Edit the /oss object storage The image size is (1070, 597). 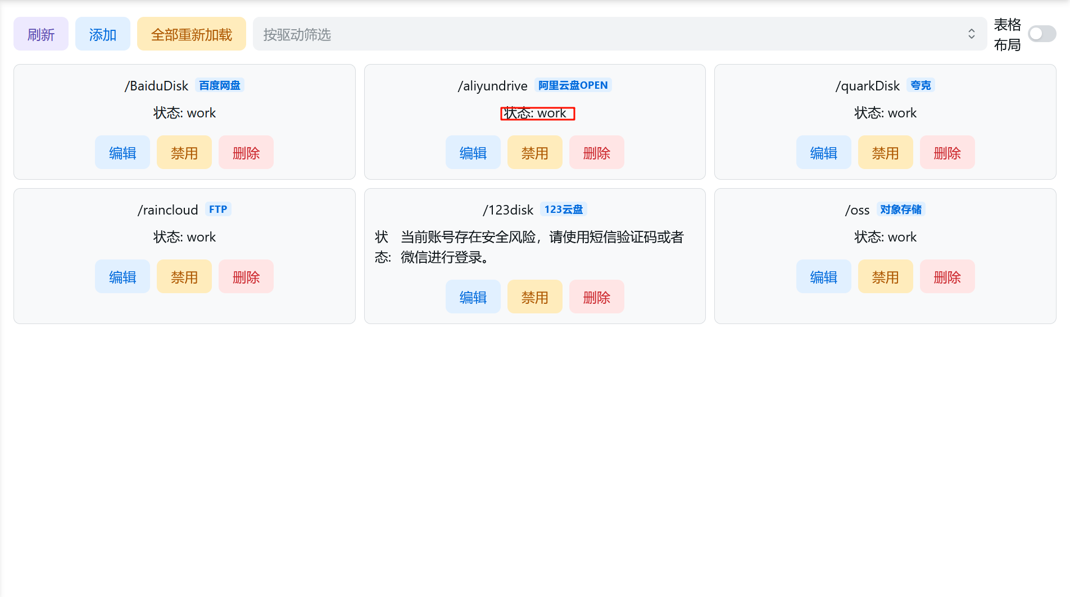click(x=824, y=276)
